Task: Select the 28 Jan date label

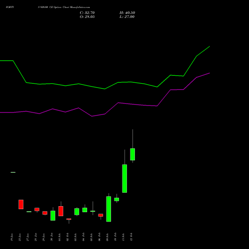Action: [x=36, y=237]
